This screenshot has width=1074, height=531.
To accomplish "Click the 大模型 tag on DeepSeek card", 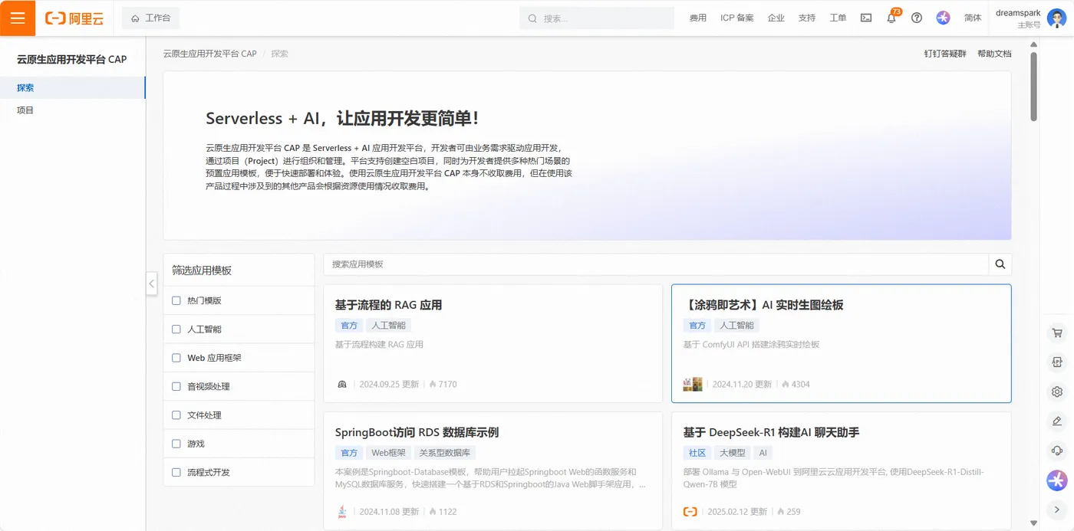I will point(733,453).
